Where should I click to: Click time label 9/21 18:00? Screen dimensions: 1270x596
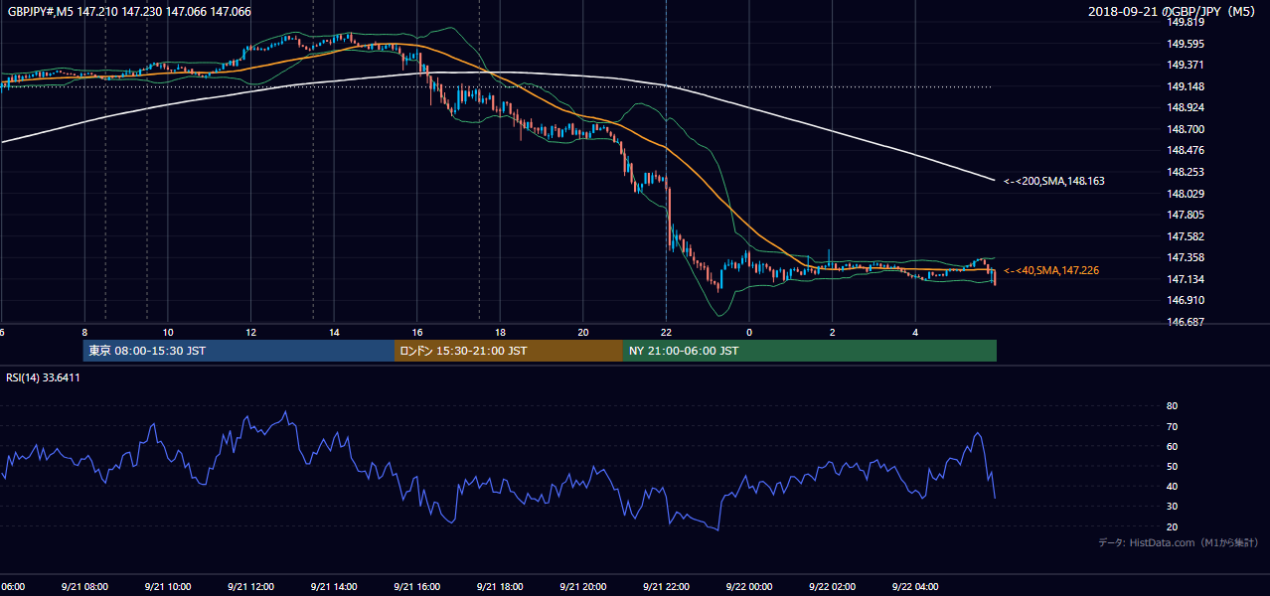tap(500, 587)
